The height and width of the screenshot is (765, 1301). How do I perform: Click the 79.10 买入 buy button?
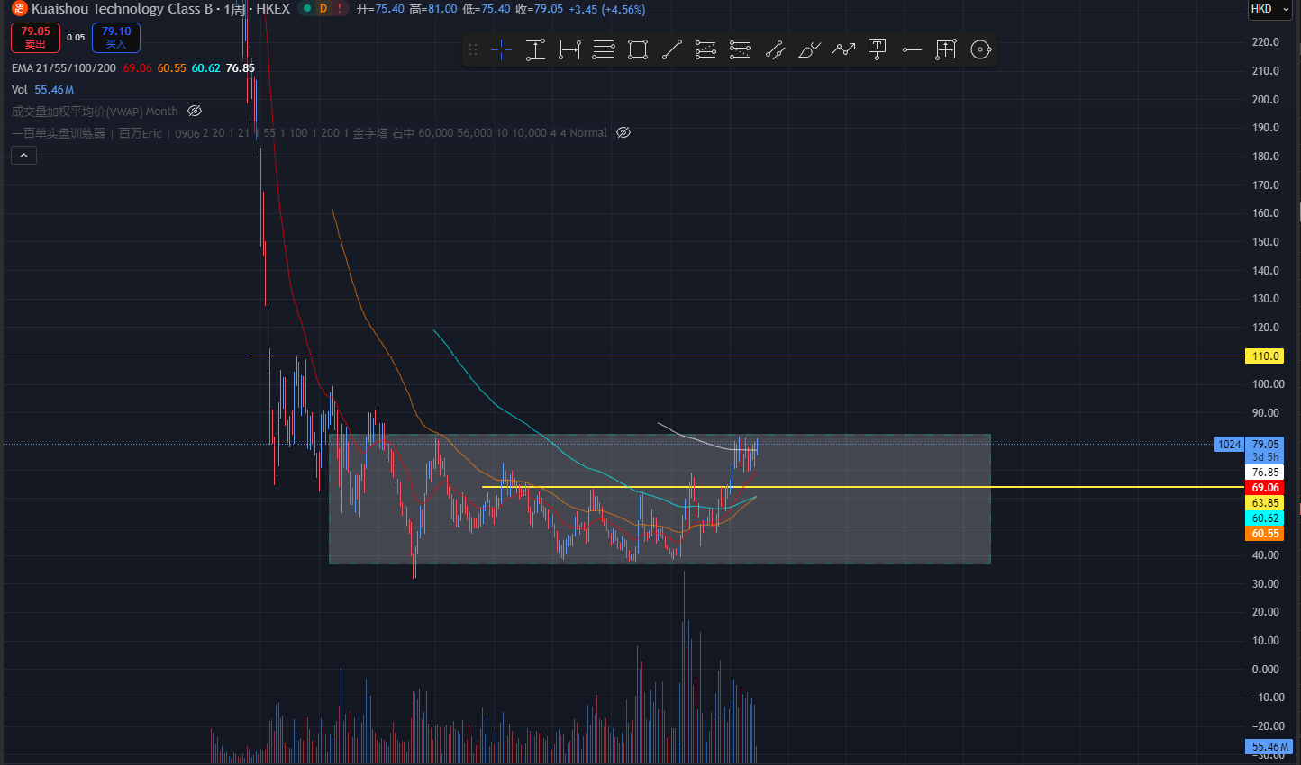(116, 38)
